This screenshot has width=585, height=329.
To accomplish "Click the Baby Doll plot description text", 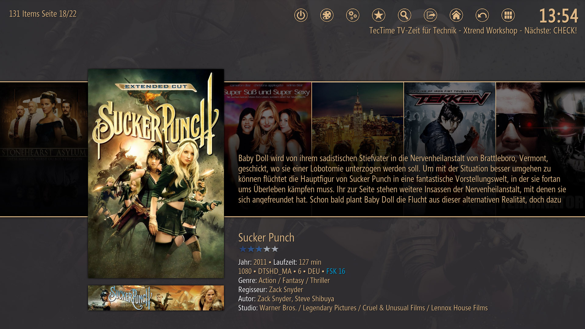I will pyautogui.click(x=402, y=179).
